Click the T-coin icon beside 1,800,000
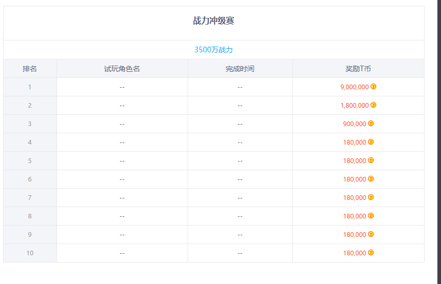The width and height of the screenshot is (441, 284). (373, 105)
